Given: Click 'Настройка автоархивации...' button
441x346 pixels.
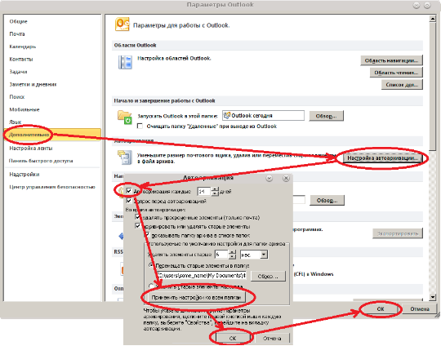Looking at the screenshot, I should pos(382,158).
